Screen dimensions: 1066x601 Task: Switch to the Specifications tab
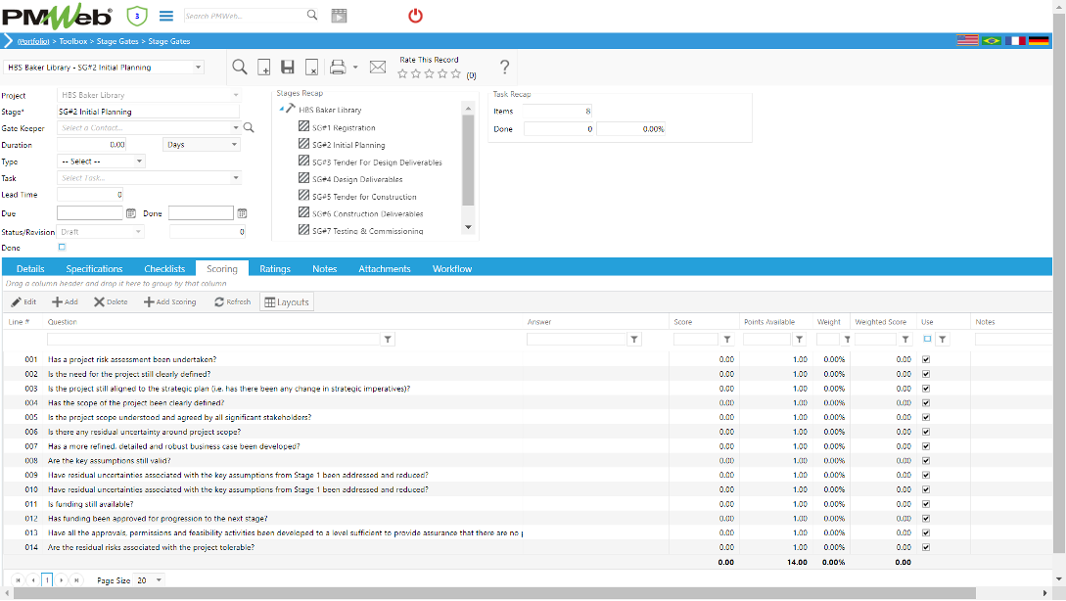pyautogui.click(x=95, y=268)
